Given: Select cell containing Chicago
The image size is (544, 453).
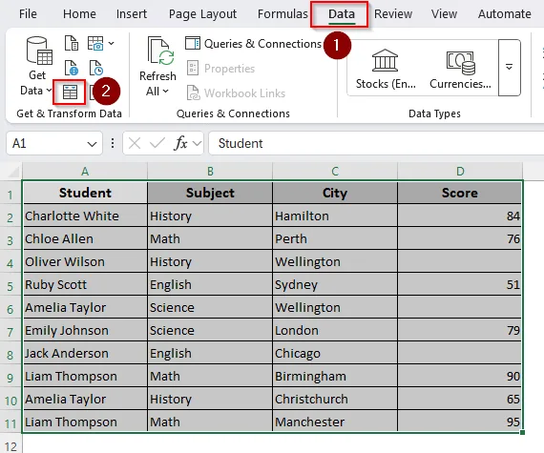Looking at the screenshot, I should (335, 353).
